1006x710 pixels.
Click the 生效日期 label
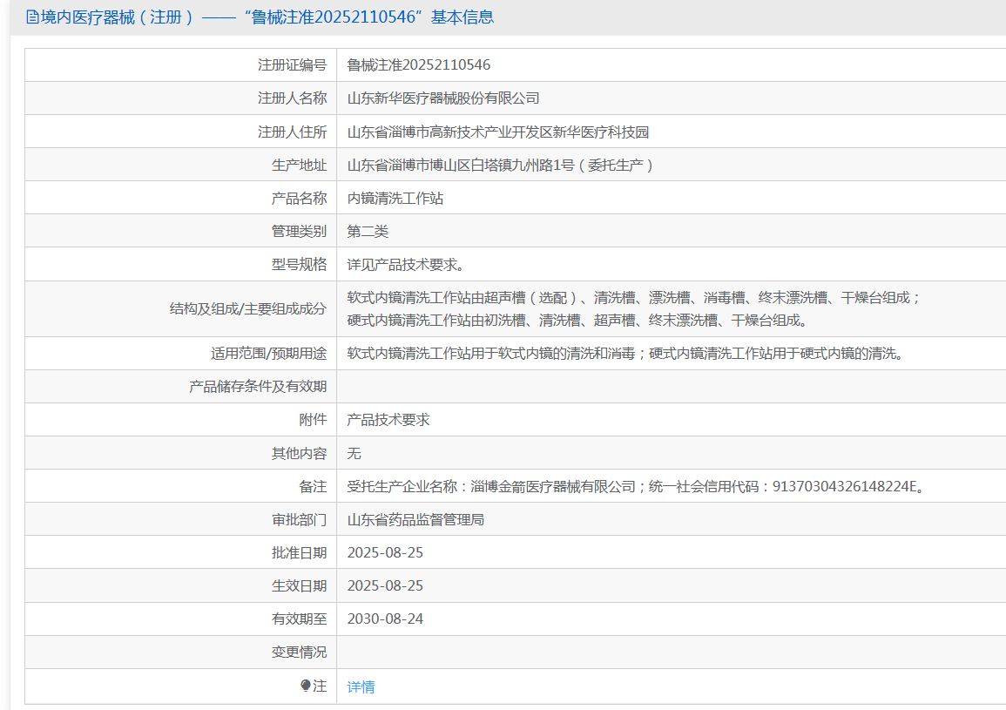299,585
